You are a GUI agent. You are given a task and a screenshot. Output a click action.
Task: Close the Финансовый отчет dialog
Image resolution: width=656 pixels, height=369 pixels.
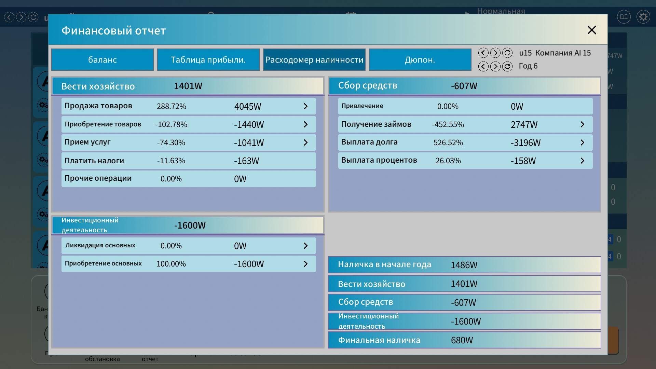[x=592, y=30]
